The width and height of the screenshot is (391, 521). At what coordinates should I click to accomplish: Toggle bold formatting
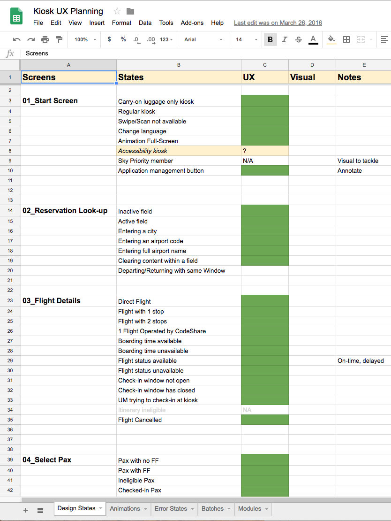tap(270, 39)
